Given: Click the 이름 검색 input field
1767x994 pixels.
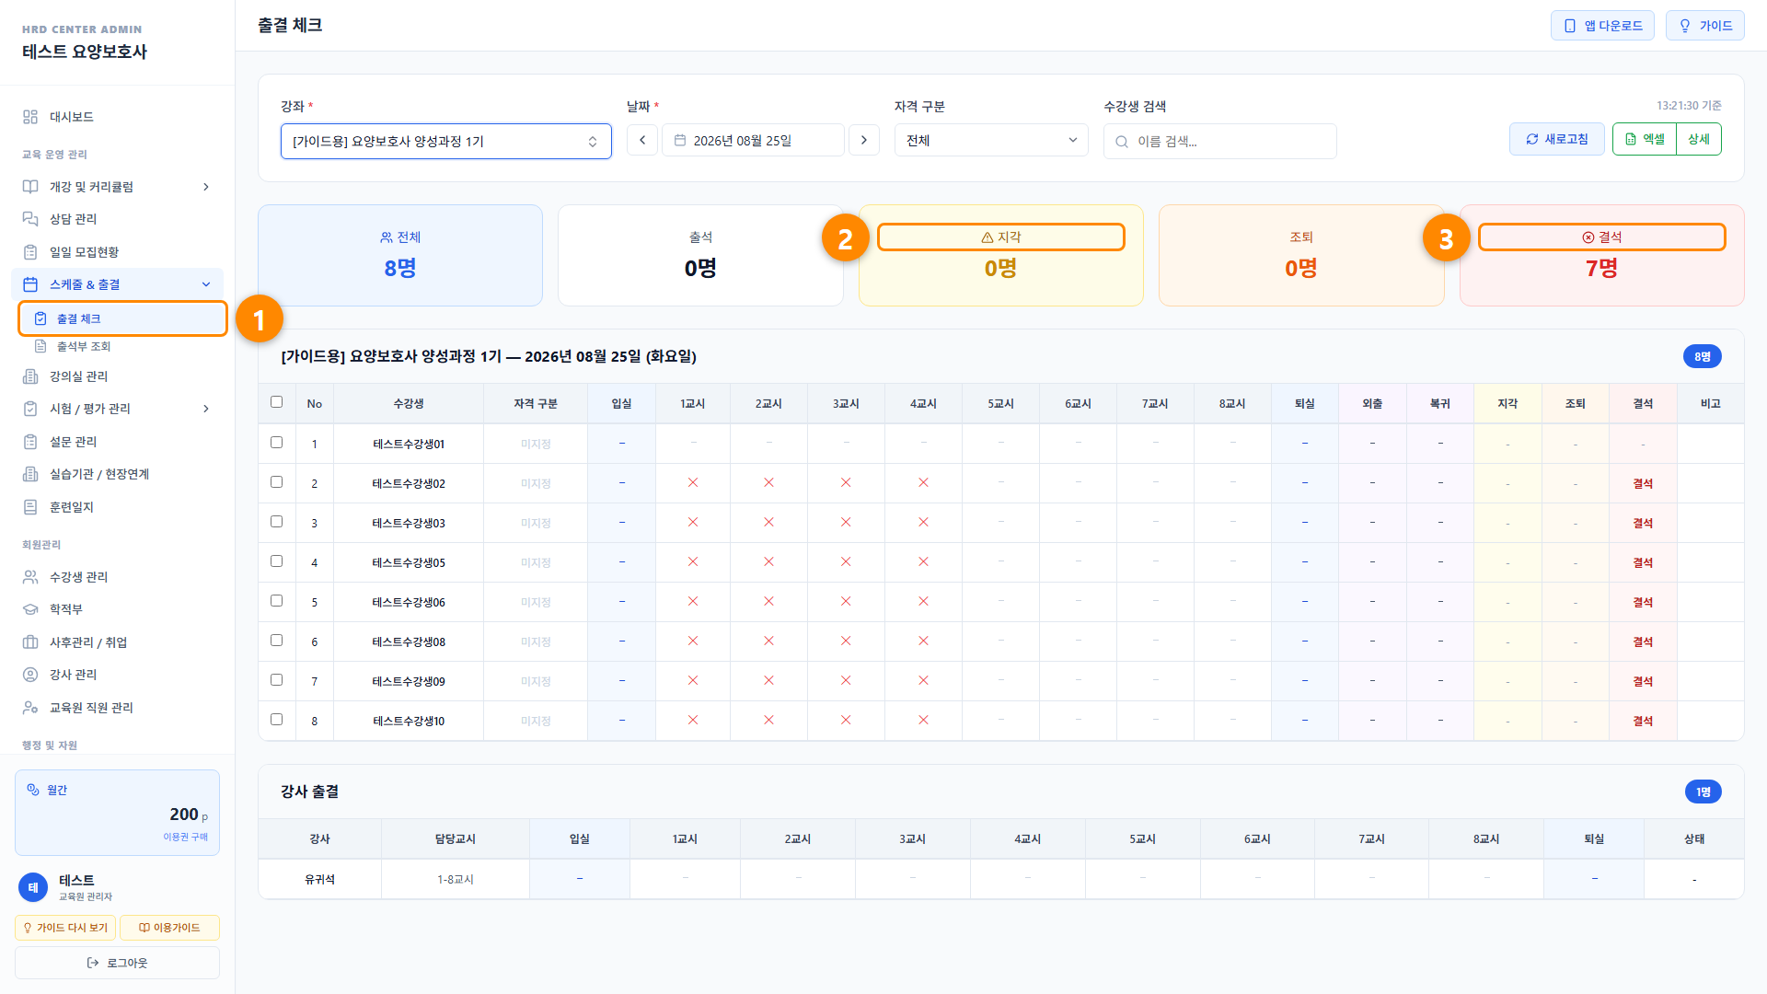Looking at the screenshot, I should tap(1220, 141).
